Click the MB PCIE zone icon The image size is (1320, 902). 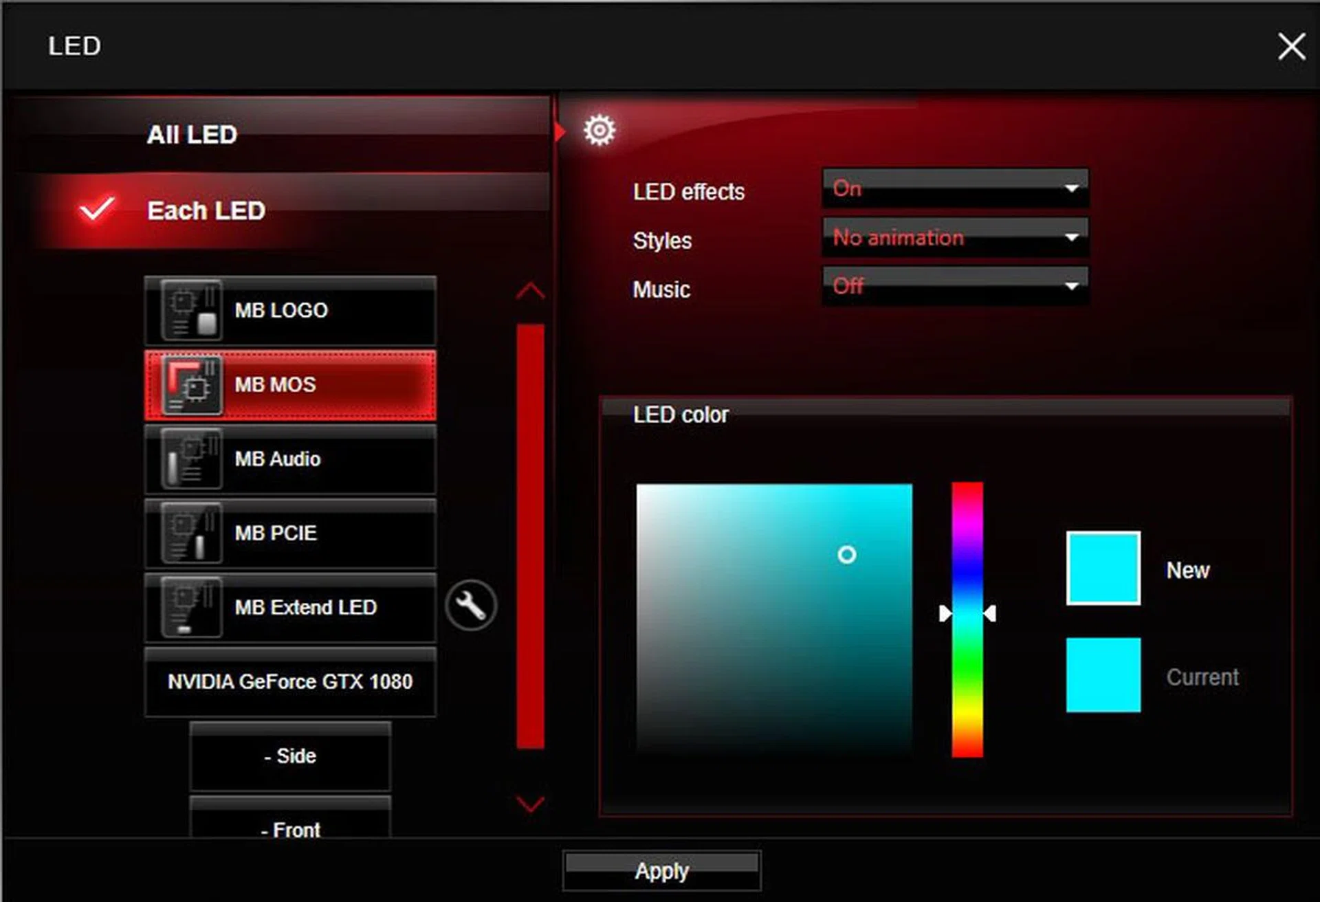coord(192,533)
